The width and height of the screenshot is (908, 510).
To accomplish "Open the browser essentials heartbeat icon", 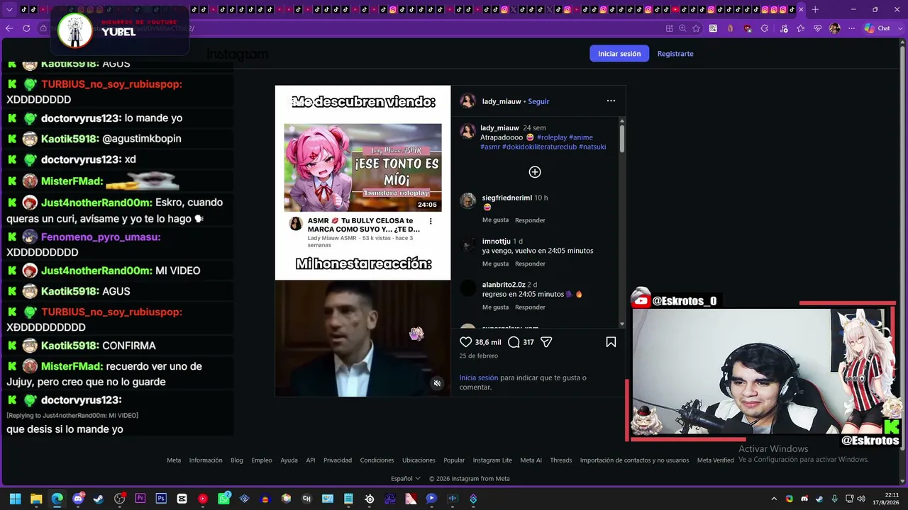I will point(818,28).
